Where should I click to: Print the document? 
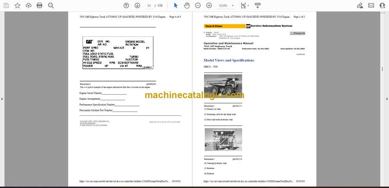[39, 6]
